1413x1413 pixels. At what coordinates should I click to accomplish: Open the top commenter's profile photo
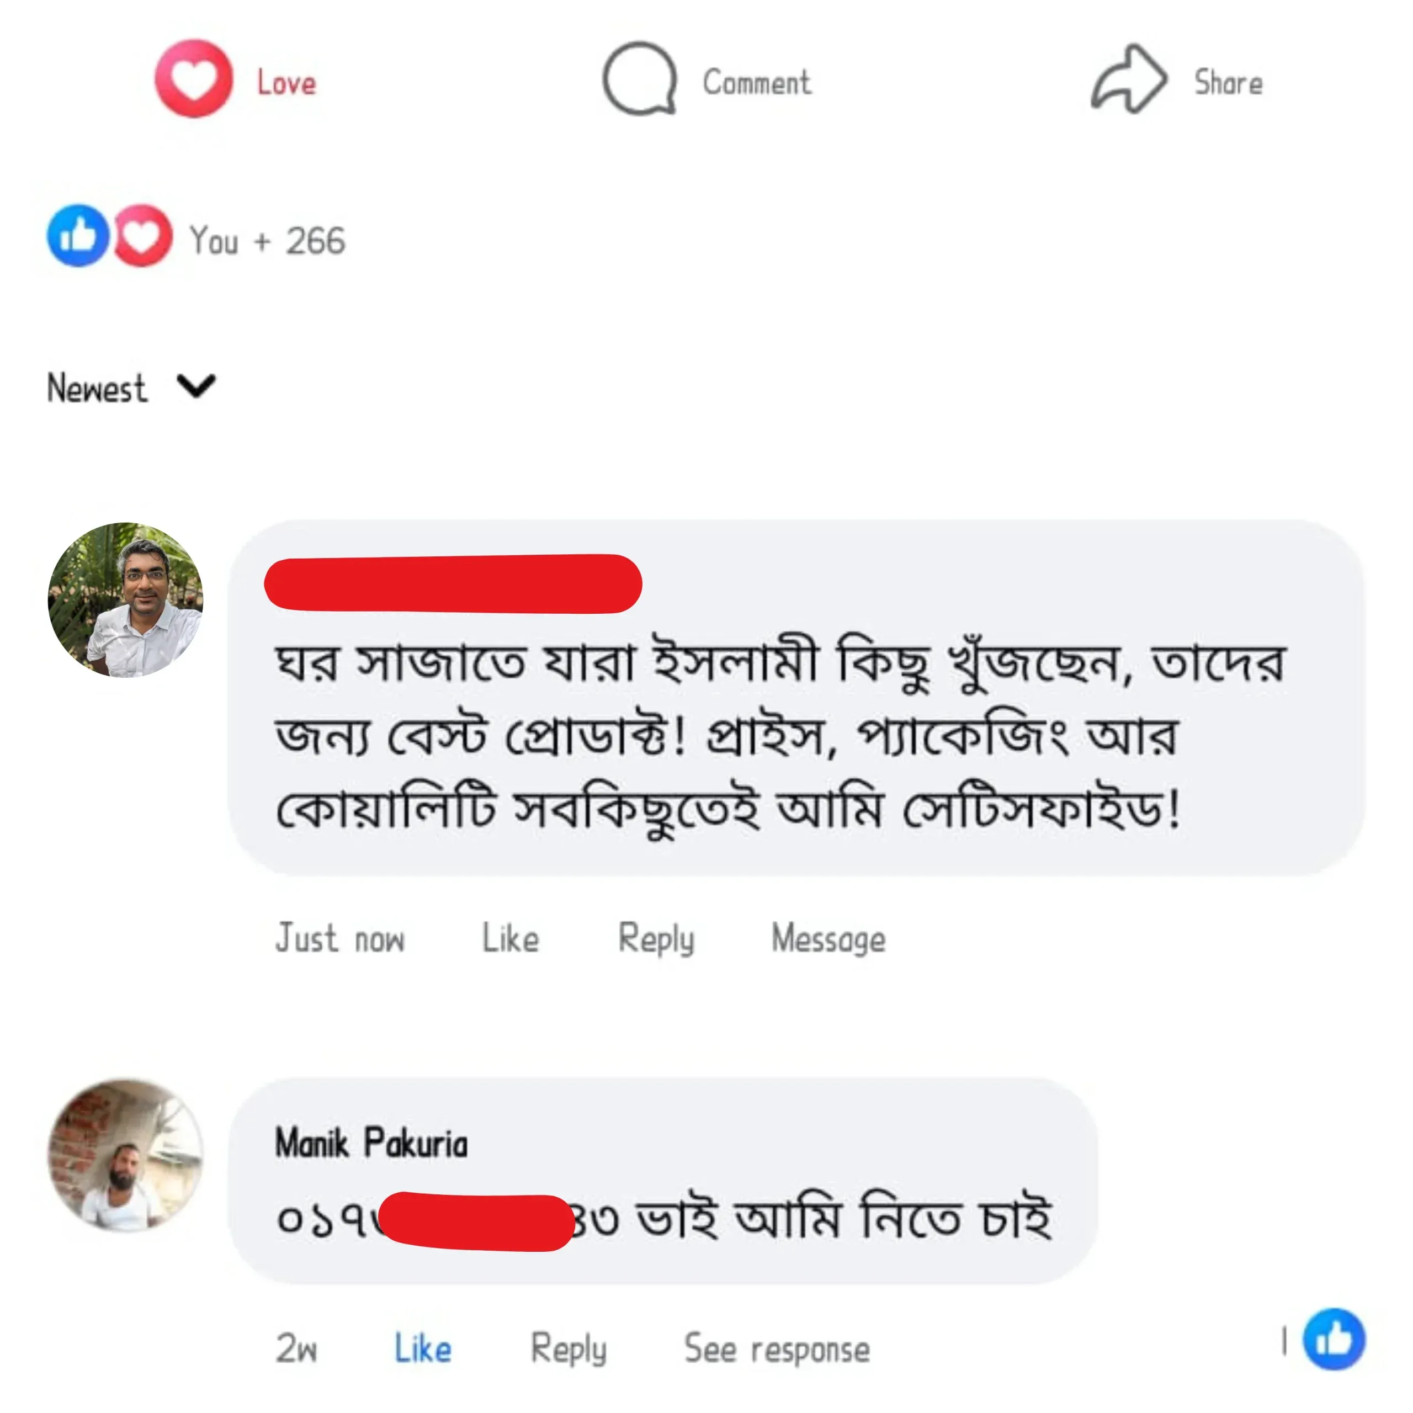click(x=125, y=600)
